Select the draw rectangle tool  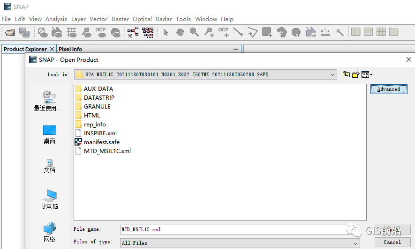267,32
